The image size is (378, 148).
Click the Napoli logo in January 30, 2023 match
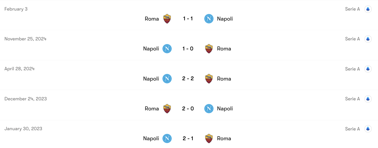click(x=167, y=138)
